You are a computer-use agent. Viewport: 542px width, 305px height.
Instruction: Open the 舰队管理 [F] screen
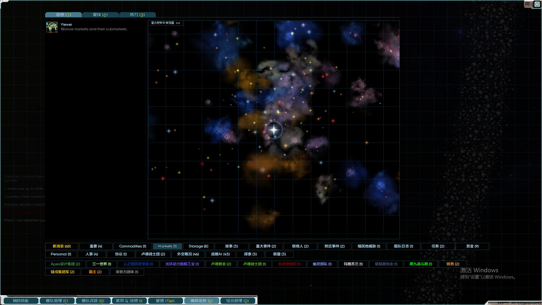[x=57, y=301]
